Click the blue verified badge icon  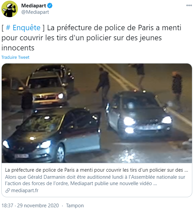50,6
